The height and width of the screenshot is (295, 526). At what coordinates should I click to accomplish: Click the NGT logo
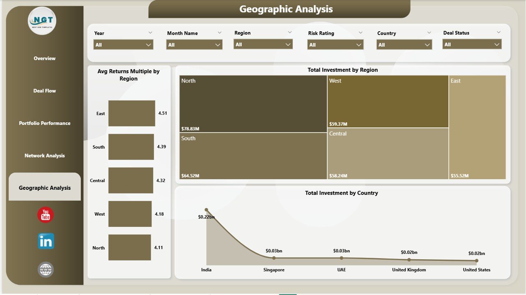tap(42, 21)
